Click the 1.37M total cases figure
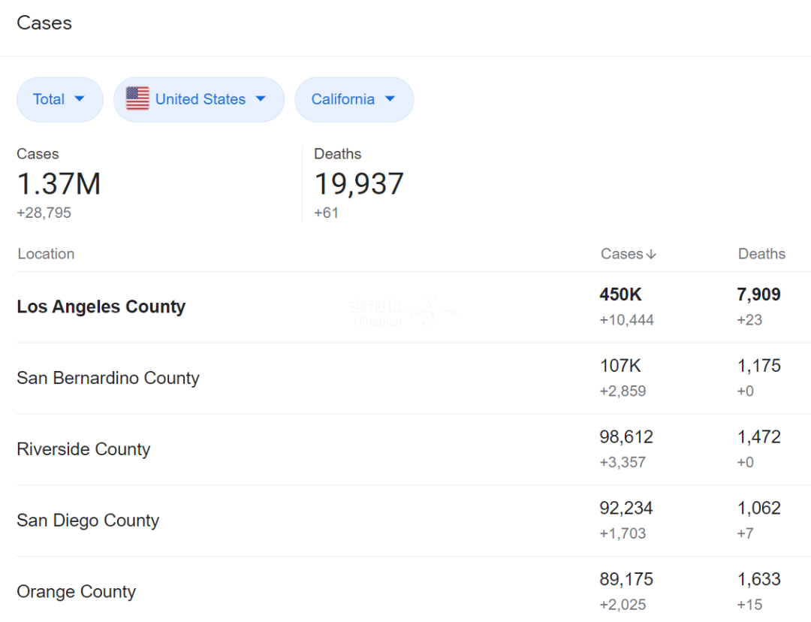Screen dimensions: 811x622 click(59, 184)
